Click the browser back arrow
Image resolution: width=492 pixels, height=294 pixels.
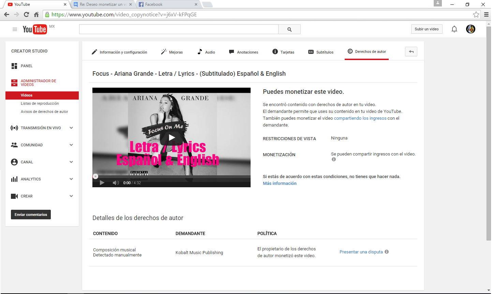[6, 15]
